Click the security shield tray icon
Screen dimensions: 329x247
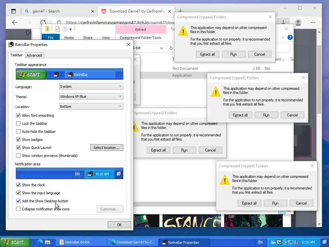[x=279, y=242]
